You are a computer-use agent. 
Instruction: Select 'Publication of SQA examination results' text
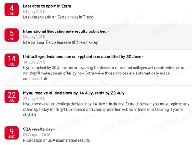(57, 140)
